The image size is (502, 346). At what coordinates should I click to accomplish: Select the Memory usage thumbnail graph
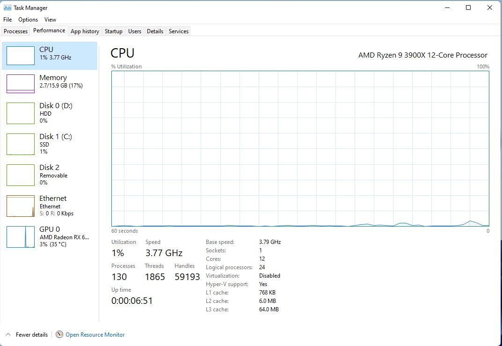[x=21, y=84]
